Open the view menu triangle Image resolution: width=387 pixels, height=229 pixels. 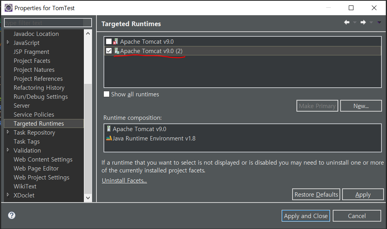coord(379,23)
